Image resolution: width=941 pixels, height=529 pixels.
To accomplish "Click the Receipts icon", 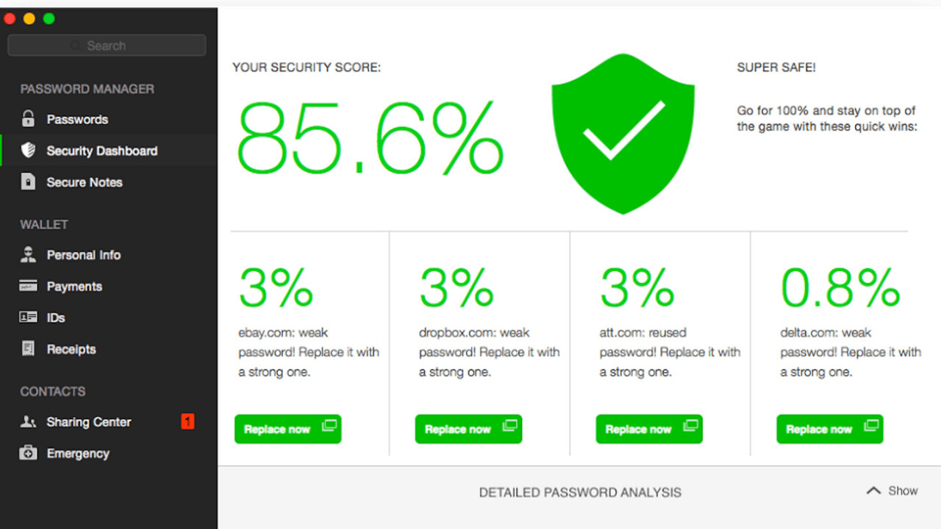I will pos(28,349).
